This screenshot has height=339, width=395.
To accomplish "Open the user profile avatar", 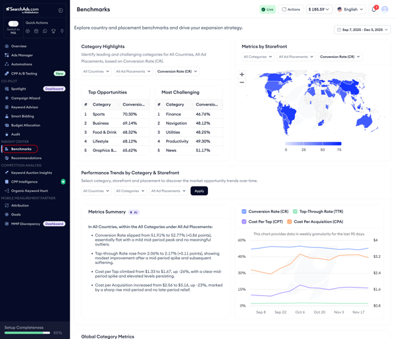I will pos(385,10).
